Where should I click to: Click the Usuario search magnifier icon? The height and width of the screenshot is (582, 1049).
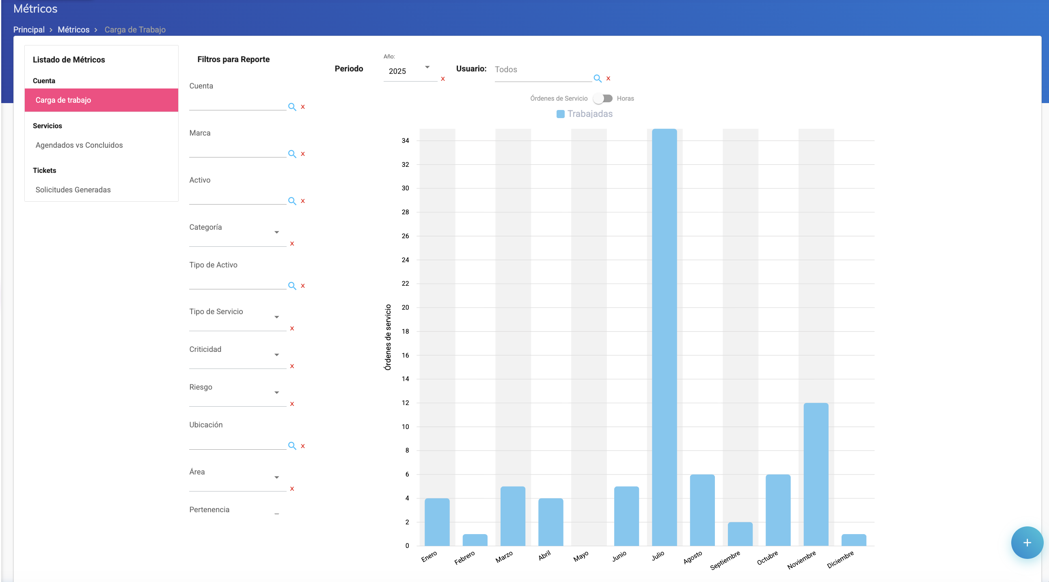coord(598,79)
